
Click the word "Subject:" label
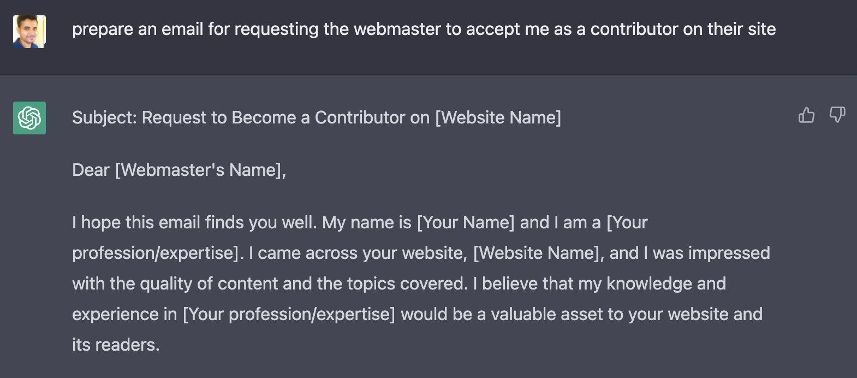[x=104, y=117]
